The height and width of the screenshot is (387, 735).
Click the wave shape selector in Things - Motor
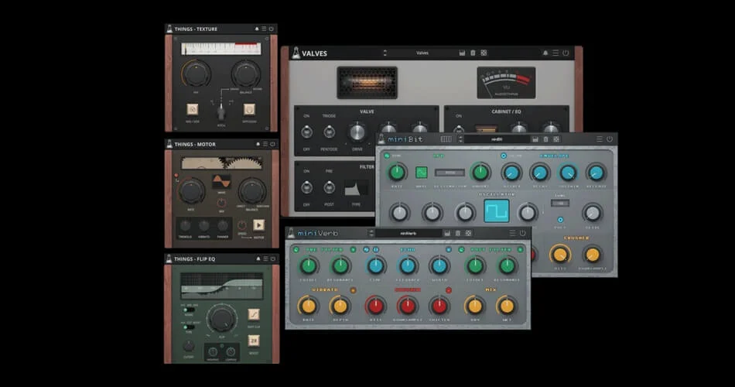[x=221, y=181]
